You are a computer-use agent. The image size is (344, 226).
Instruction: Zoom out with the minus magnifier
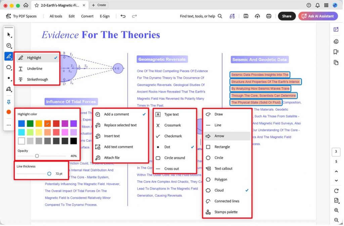(336, 220)
